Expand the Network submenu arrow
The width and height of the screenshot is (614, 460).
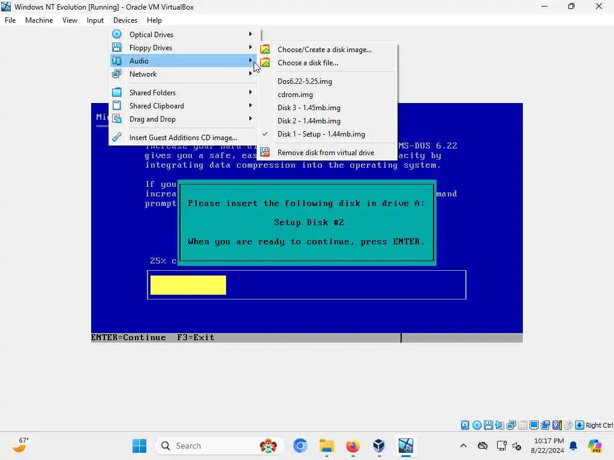pyautogui.click(x=251, y=74)
